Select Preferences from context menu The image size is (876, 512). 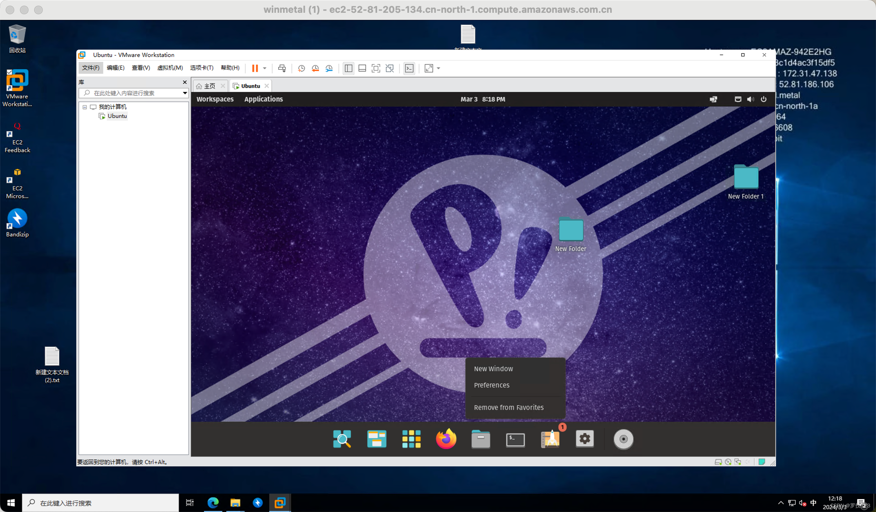[x=491, y=385]
